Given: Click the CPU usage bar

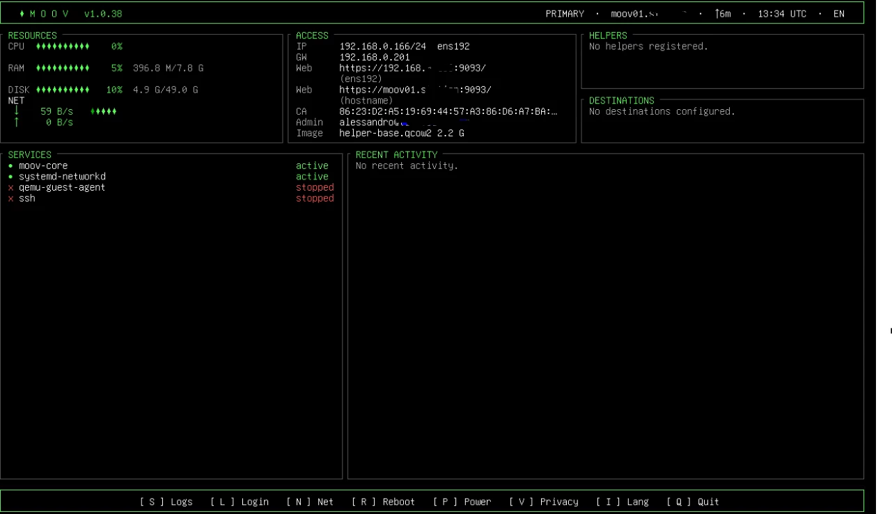Looking at the screenshot, I should click(x=63, y=47).
